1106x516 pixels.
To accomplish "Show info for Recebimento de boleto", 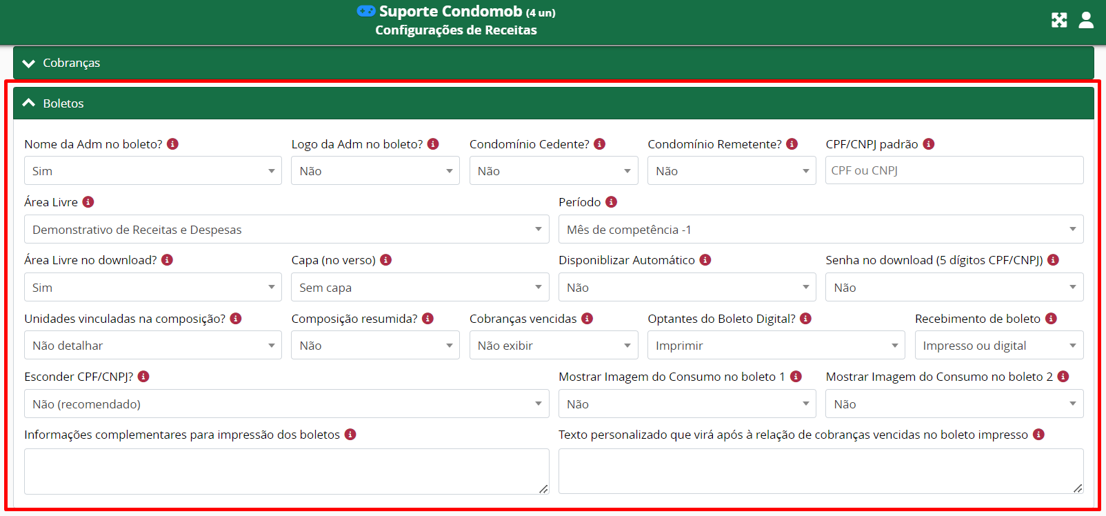I will tap(1051, 319).
